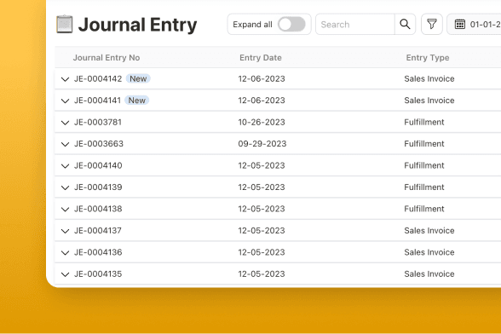Expand row JE-0004137 chevron

pyautogui.click(x=65, y=231)
